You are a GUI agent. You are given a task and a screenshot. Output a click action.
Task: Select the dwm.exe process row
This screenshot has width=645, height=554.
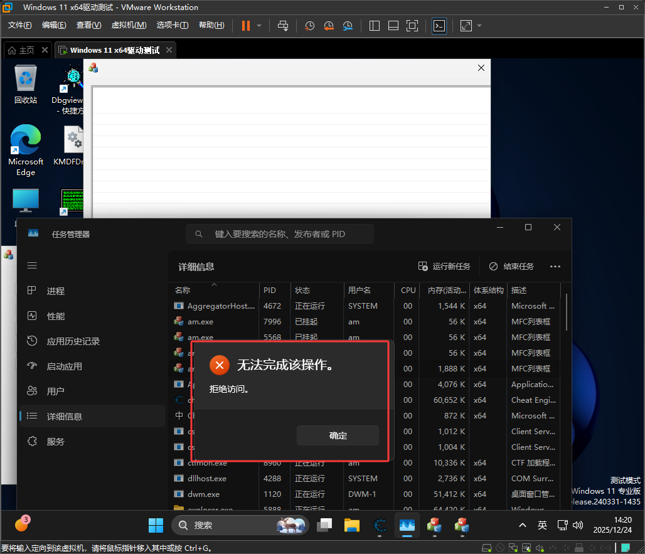[x=364, y=494]
